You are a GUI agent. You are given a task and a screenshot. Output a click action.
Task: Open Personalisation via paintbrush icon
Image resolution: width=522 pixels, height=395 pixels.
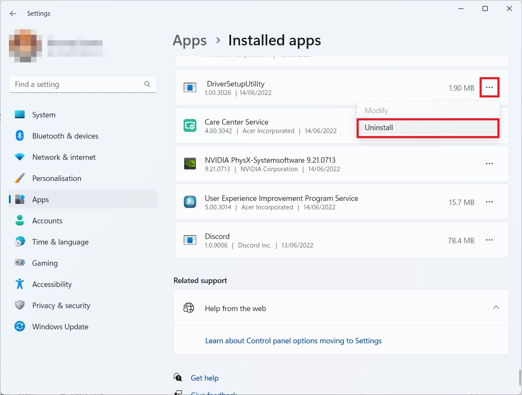click(20, 178)
